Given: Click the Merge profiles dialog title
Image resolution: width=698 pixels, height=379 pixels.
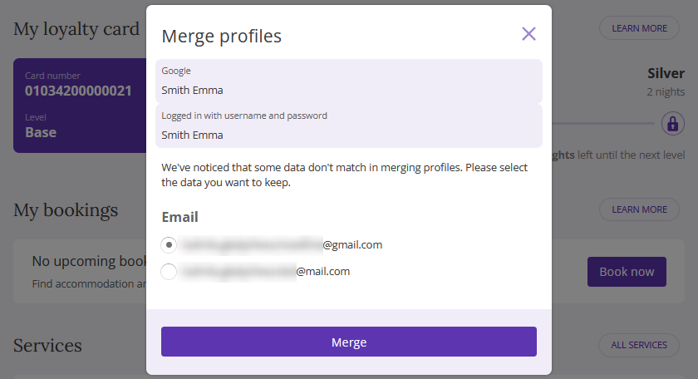Looking at the screenshot, I should click(x=221, y=36).
